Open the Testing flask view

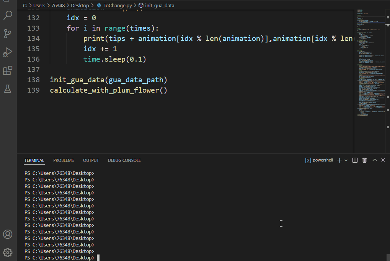click(8, 89)
